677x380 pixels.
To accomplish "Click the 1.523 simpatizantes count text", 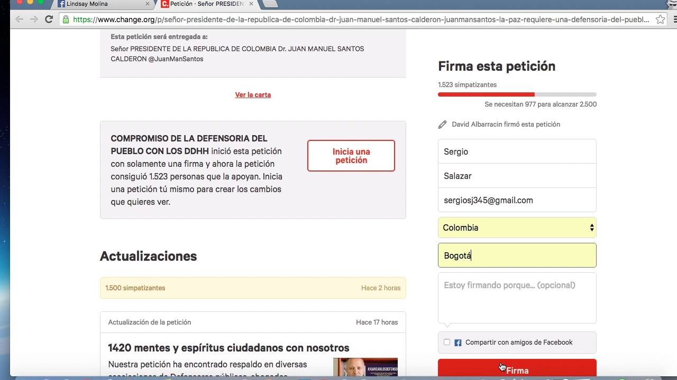I will pyautogui.click(x=467, y=84).
